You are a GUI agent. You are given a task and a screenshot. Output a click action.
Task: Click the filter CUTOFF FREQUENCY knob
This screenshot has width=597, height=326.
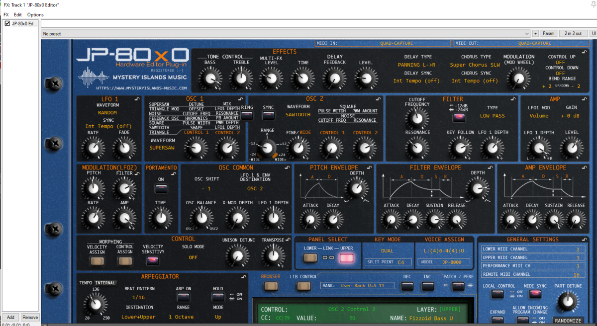click(x=417, y=117)
